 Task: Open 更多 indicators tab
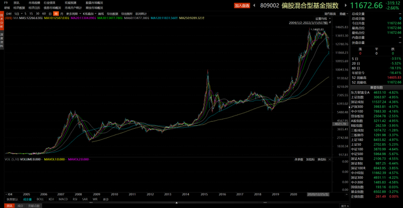point(105,199)
